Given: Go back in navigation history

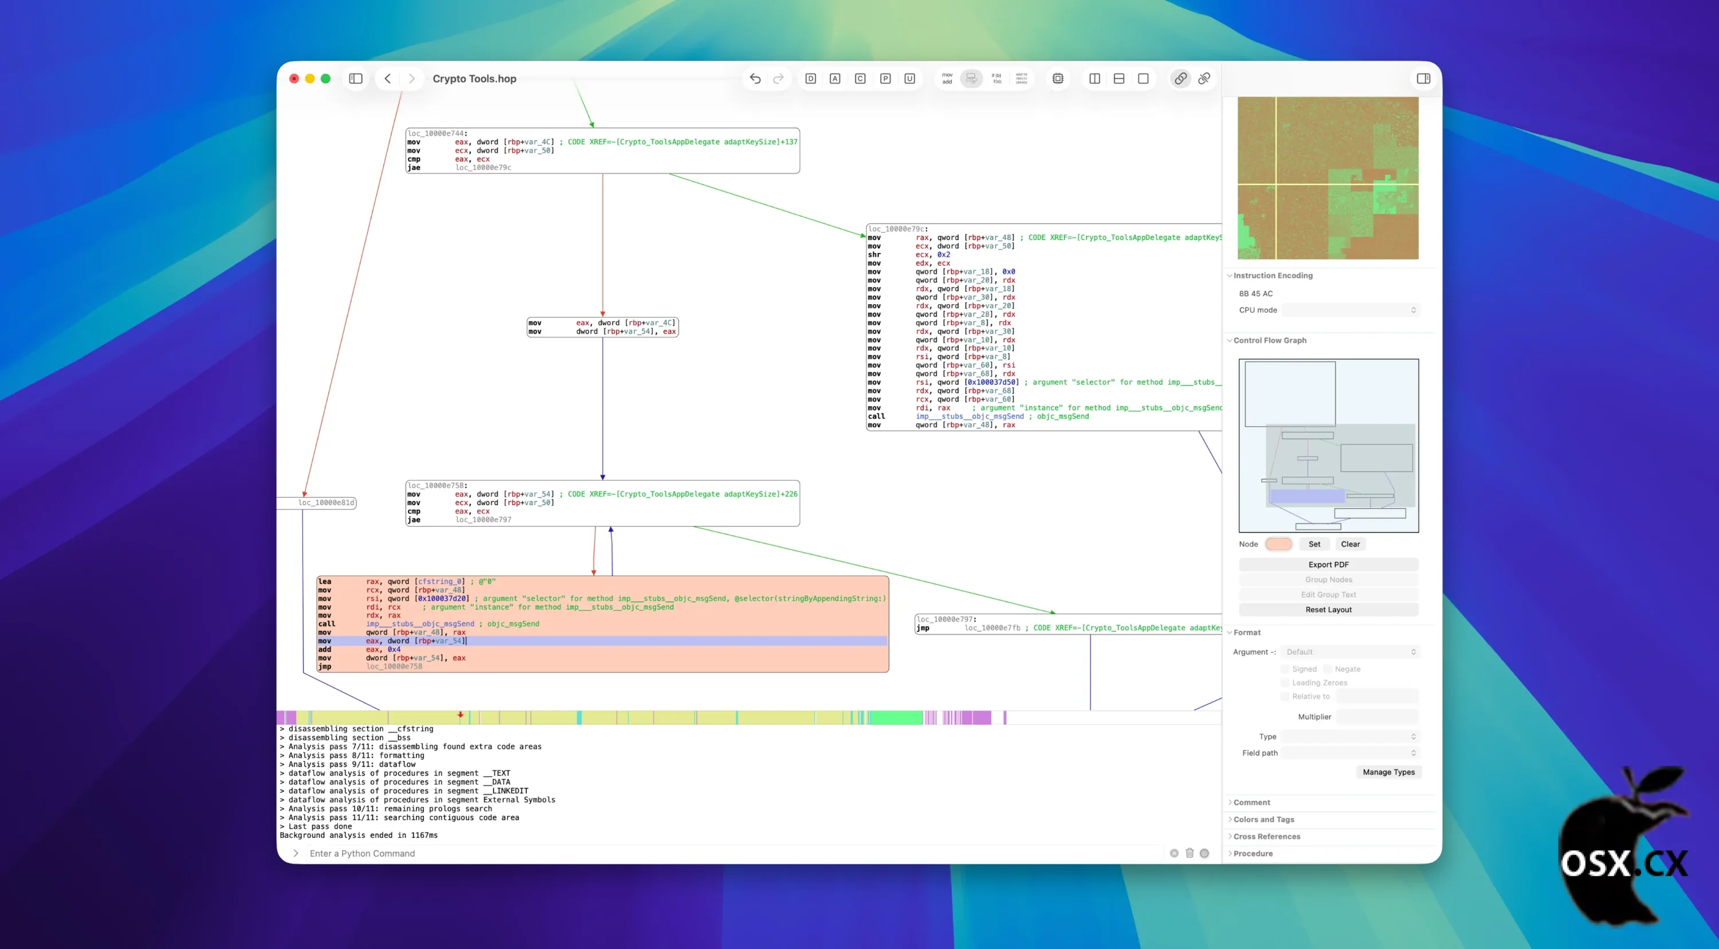Looking at the screenshot, I should 388,78.
